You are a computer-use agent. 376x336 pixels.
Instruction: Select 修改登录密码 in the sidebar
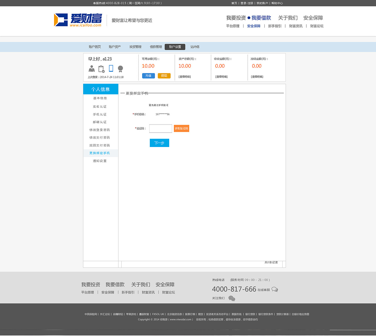tap(100, 130)
